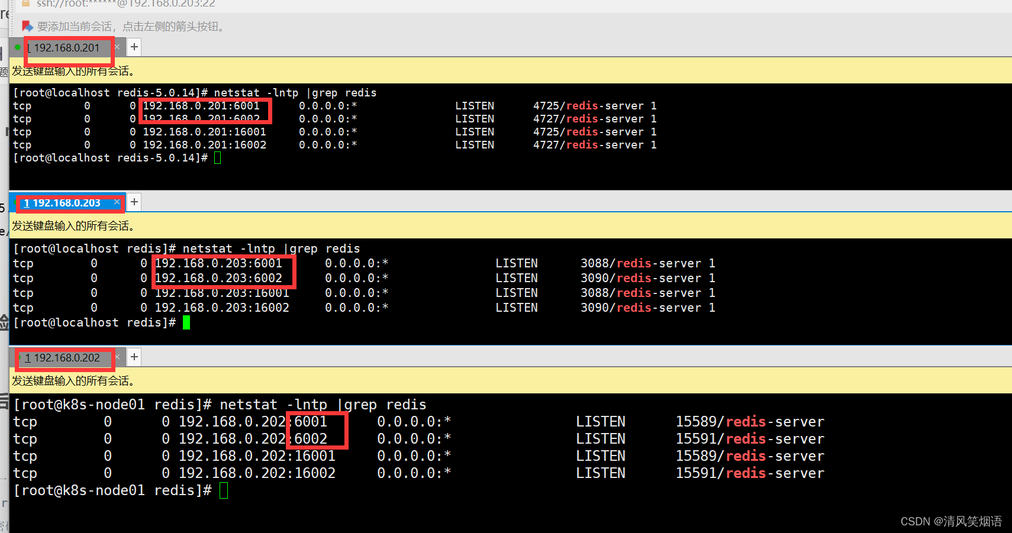
Task: Select text 192.168.0.203:6001 in second terminal
Action: tap(218, 263)
